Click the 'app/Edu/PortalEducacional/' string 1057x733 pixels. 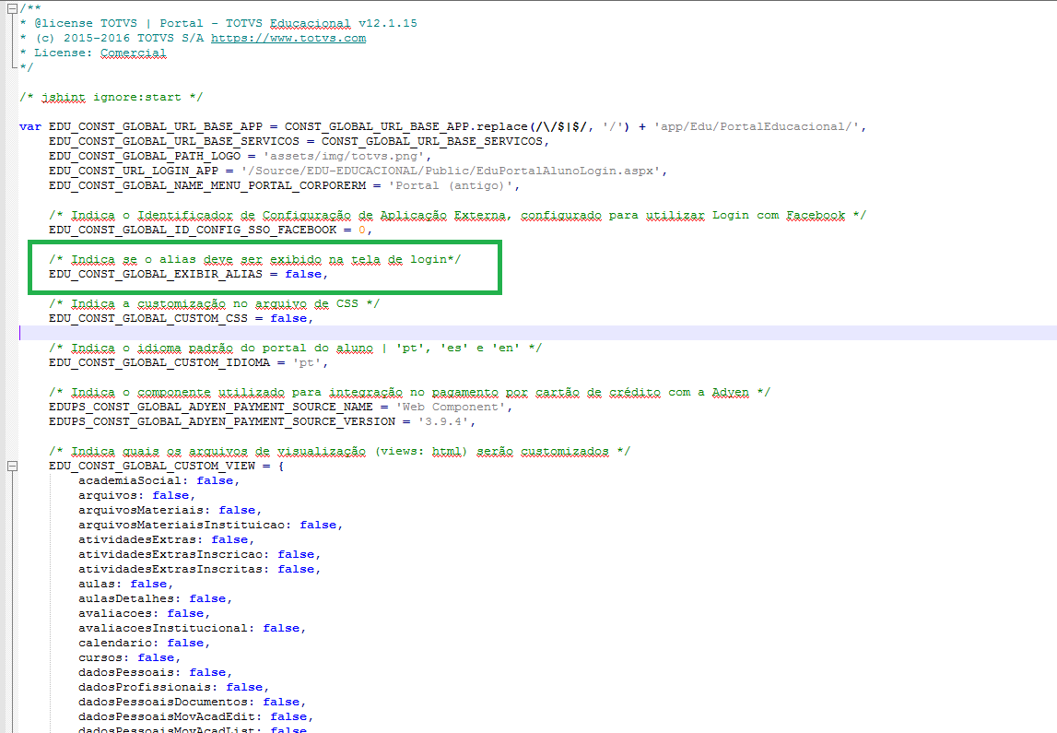pos(756,126)
